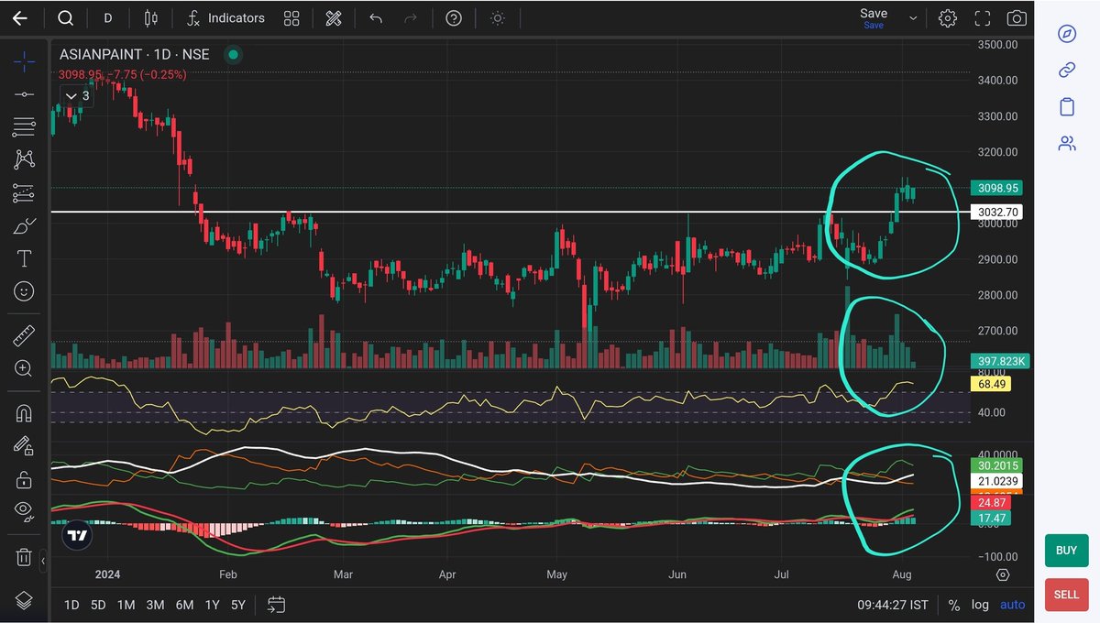Image resolution: width=1100 pixels, height=623 pixels.
Task: Click the 3032.70 horizontal line price label
Action: (998, 212)
